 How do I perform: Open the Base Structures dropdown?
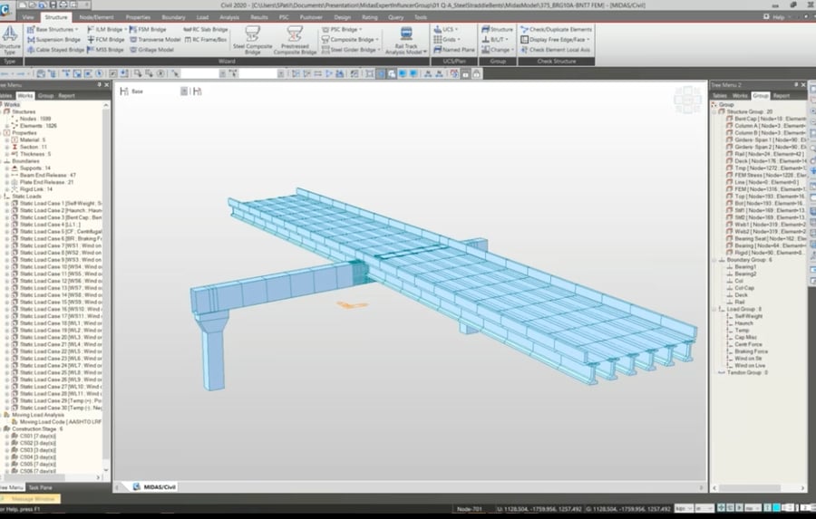(x=55, y=29)
